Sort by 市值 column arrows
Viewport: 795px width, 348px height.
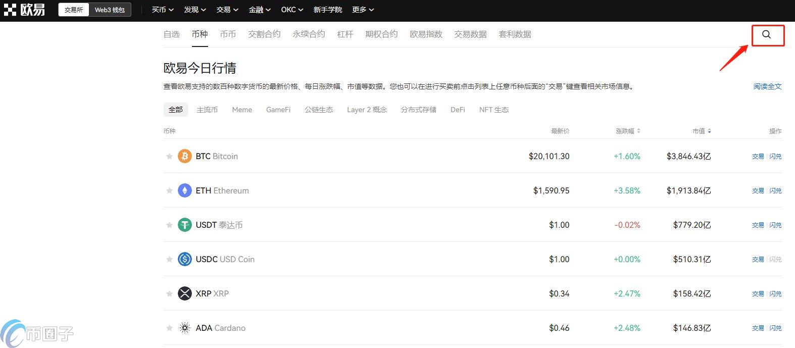pyautogui.click(x=709, y=131)
